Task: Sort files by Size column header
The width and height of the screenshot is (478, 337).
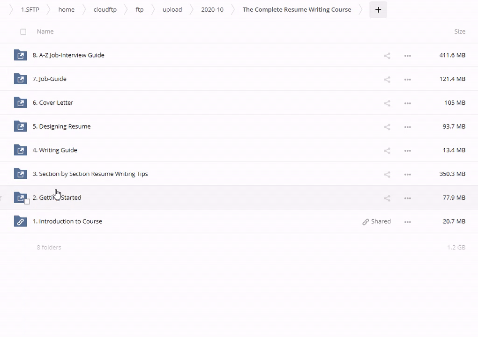Action: tap(459, 31)
